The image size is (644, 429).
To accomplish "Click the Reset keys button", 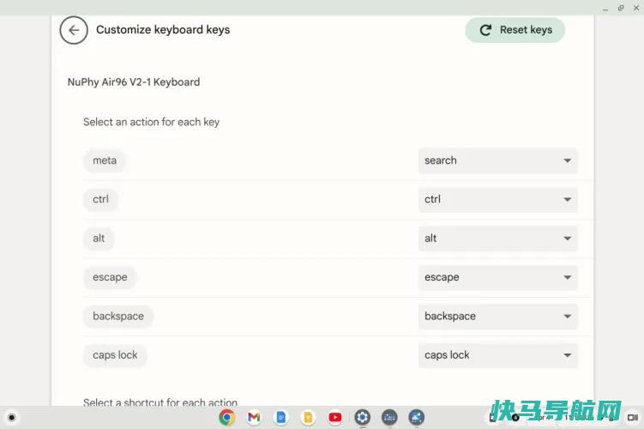I will (515, 30).
